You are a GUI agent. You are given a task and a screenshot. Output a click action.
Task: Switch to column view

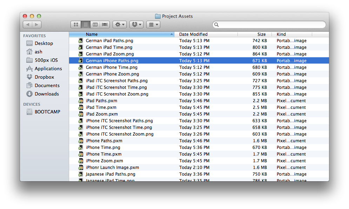95,25
